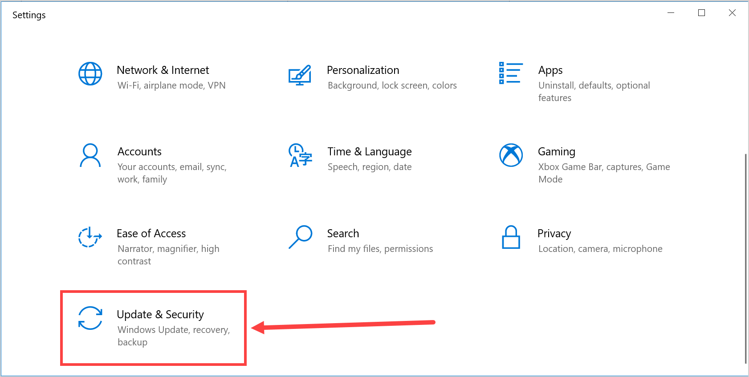The width and height of the screenshot is (749, 377).
Task: Select the Apps list icon
Action: (x=511, y=73)
